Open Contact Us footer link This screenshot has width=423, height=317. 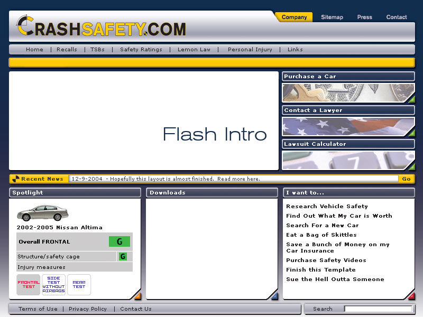point(136,309)
